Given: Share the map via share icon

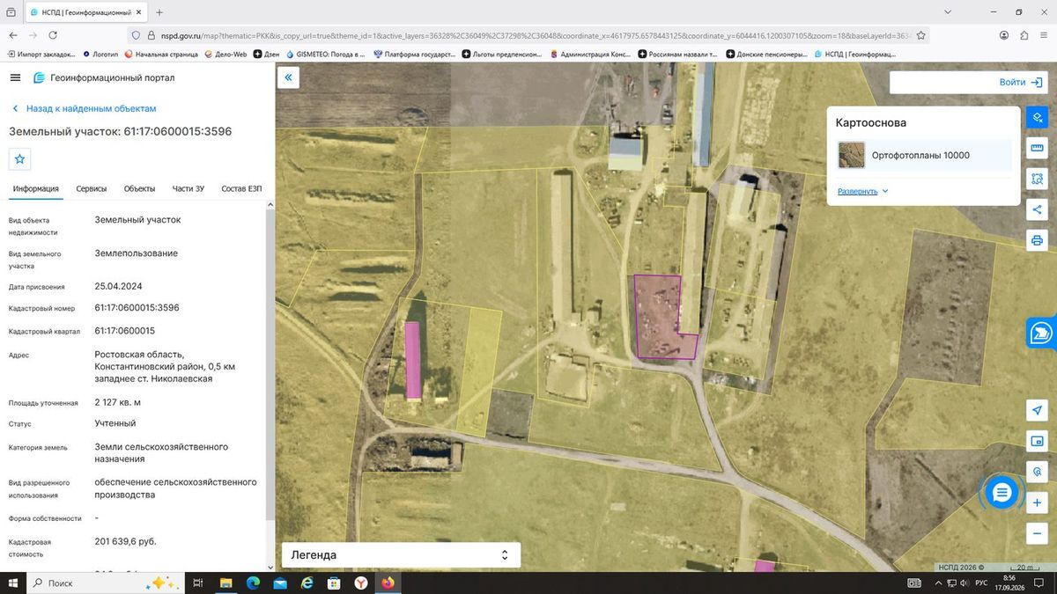Looking at the screenshot, I should [x=1037, y=209].
